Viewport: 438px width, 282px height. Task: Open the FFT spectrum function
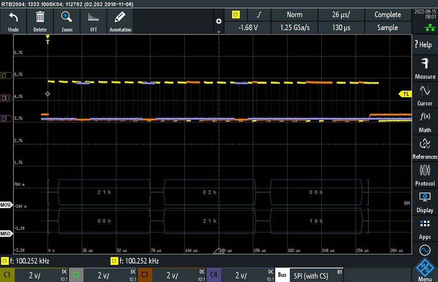(93, 18)
